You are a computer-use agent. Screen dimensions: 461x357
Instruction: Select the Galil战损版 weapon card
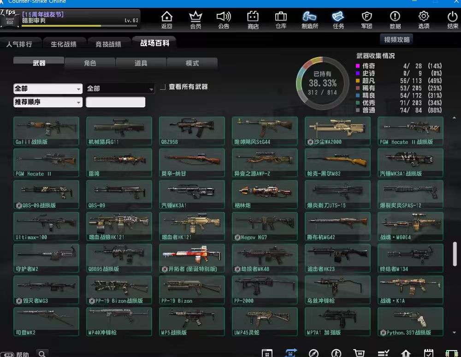(x=46, y=131)
